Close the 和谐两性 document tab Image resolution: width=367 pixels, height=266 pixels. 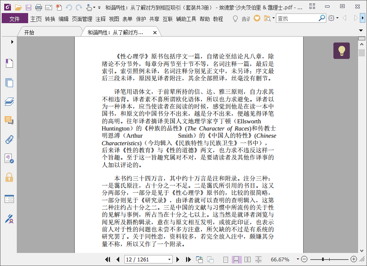coord(155,32)
